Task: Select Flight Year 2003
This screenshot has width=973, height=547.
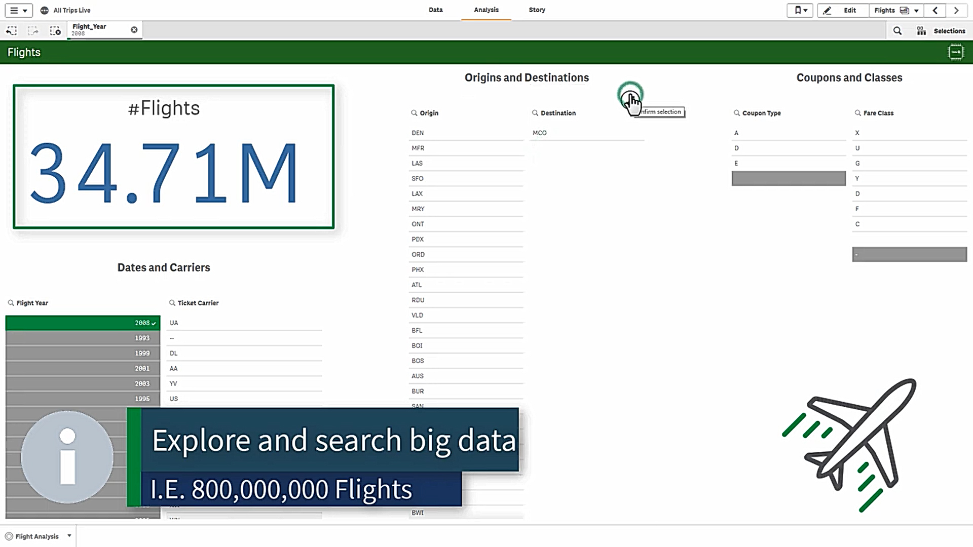Action: pos(83,383)
